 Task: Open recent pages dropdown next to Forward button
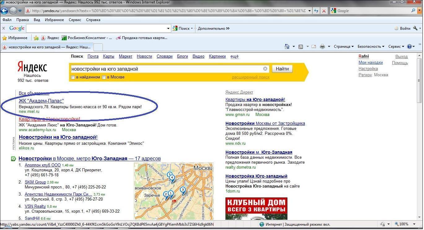(20, 11)
